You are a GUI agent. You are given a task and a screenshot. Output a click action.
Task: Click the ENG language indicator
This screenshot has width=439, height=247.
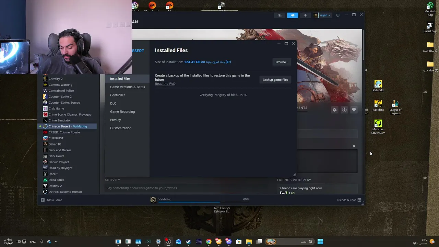[33, 242]
